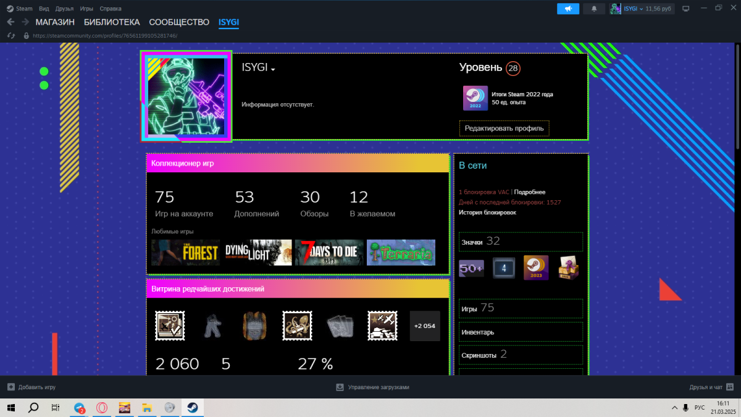This screenshot has width=741, height=417.
Task: Go forward with the right arrow
Action: pos(25,22)
